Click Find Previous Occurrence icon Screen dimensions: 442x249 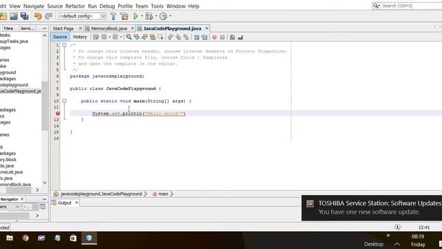(x=137, y=37)
